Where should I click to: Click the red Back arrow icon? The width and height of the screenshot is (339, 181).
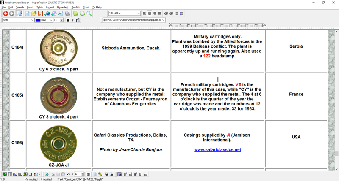(6, 14)
